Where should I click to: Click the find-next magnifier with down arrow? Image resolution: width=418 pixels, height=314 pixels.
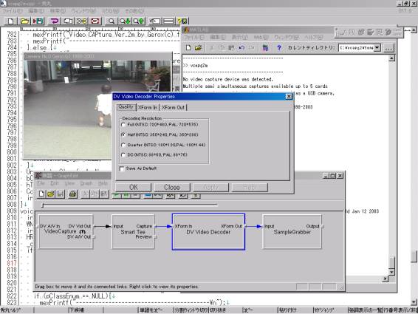click(125, 21)
